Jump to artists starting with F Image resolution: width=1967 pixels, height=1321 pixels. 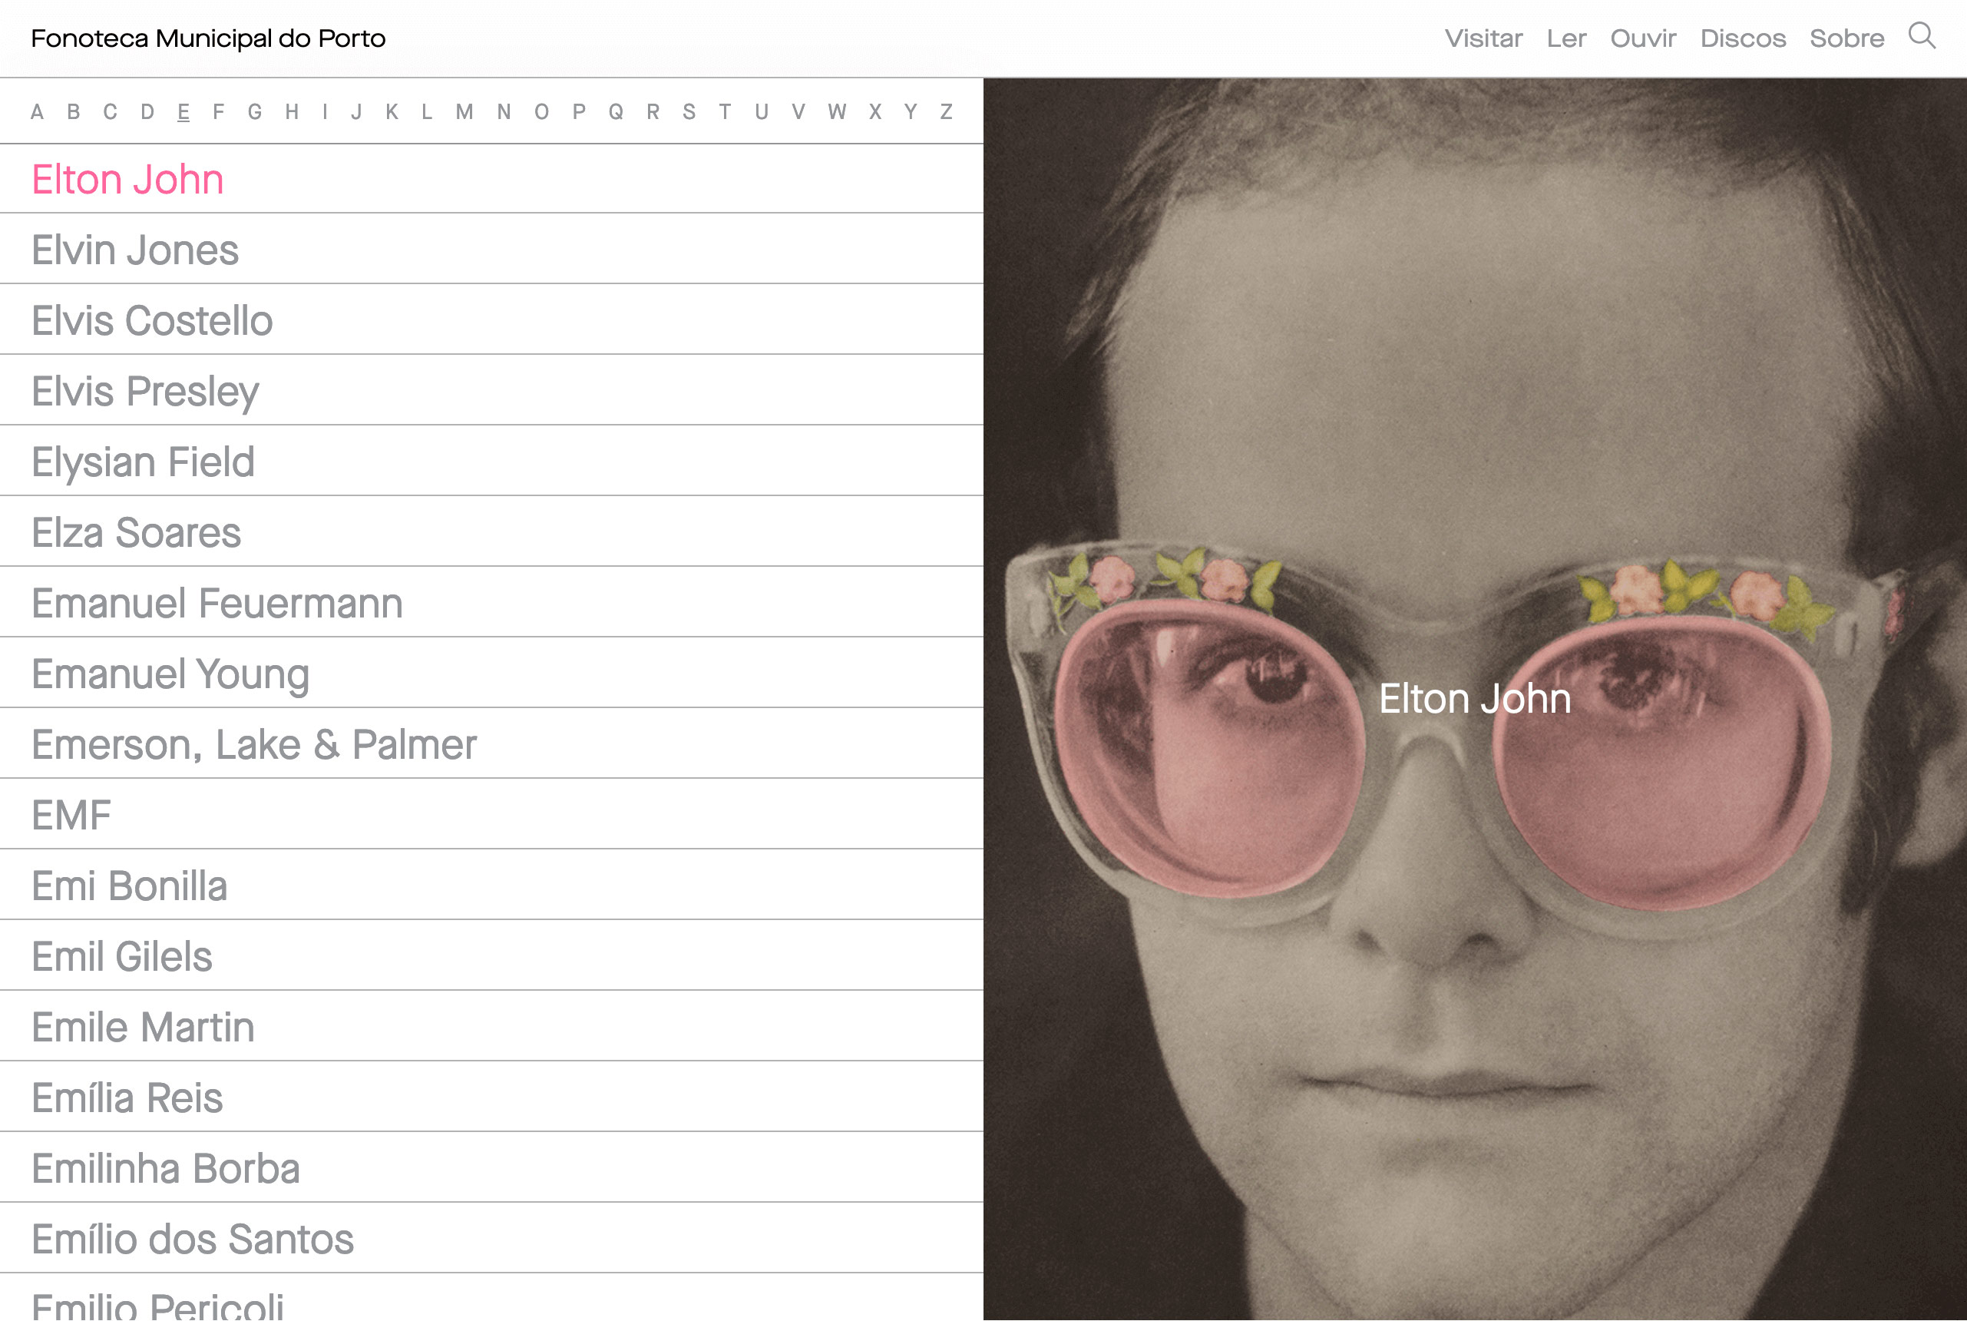(x=219, y=112)
